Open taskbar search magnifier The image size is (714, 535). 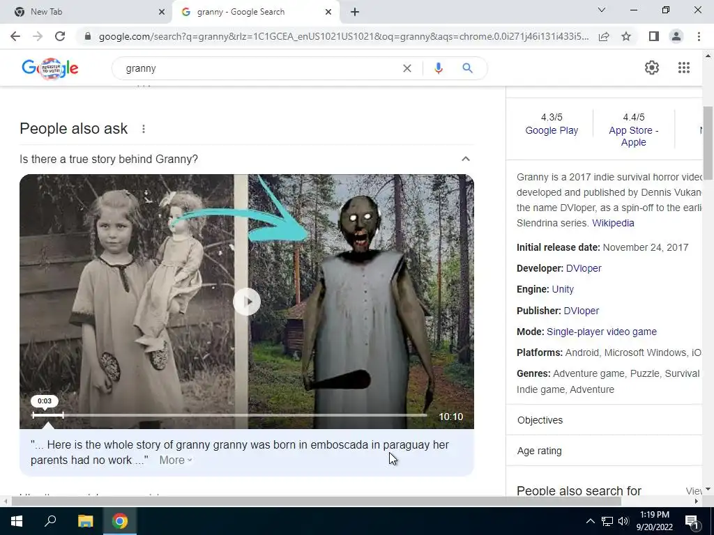click(50, 521)
